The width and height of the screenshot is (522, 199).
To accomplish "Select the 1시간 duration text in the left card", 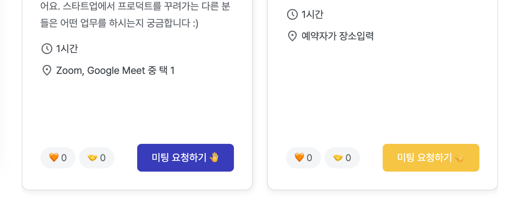I will [x=67, y=49].
